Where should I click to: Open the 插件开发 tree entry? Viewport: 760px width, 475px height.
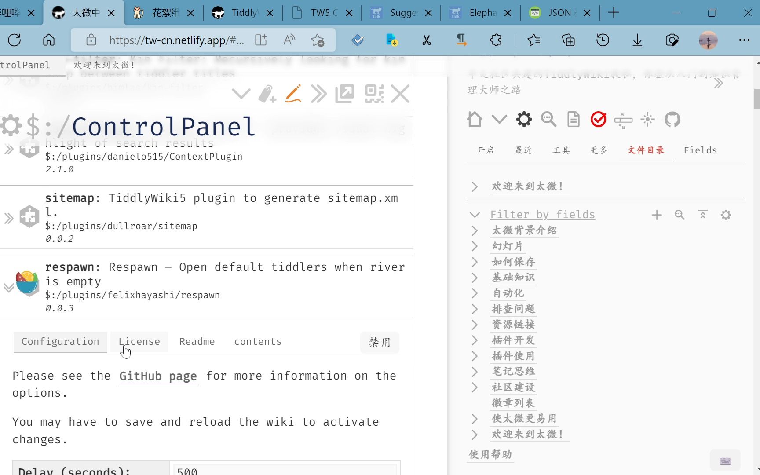513,340
